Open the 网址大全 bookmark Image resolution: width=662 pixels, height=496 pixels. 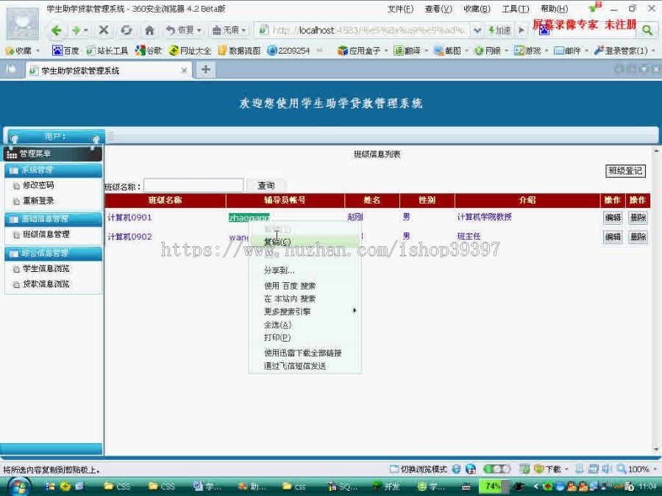[190, 51]
